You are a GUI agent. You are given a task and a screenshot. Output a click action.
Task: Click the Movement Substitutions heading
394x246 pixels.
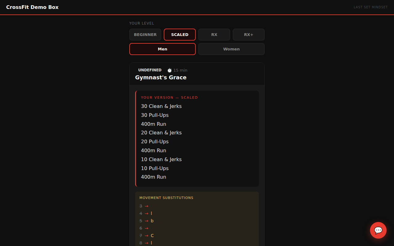pos(166,198)
